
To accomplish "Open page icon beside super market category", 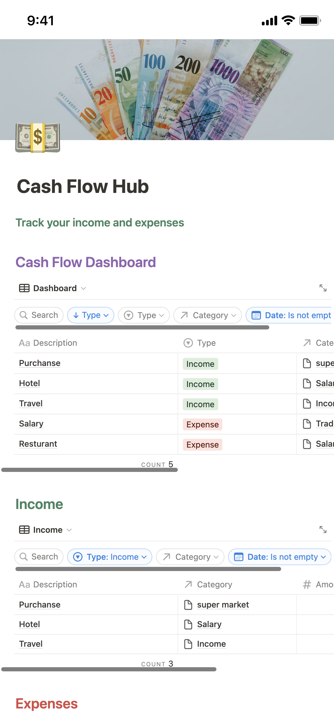I will [188, 605].
